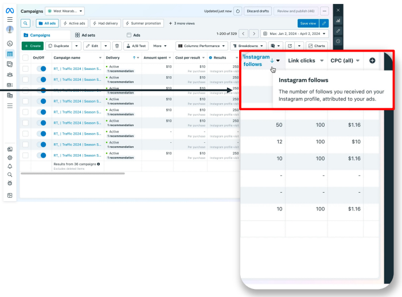Switch off the first campaign's On/Off toggle
The image size is (402, 297).
pos(41,69)
